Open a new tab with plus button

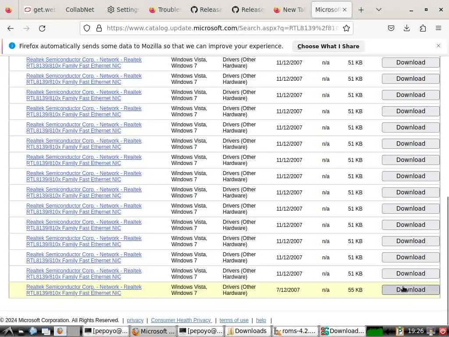tap(361, 10)
